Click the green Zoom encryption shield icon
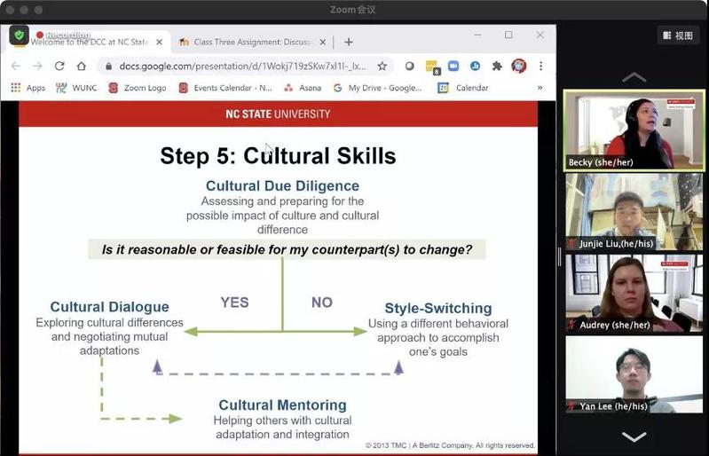Viewport: 709px width, 456px height. tap(19, 35)
